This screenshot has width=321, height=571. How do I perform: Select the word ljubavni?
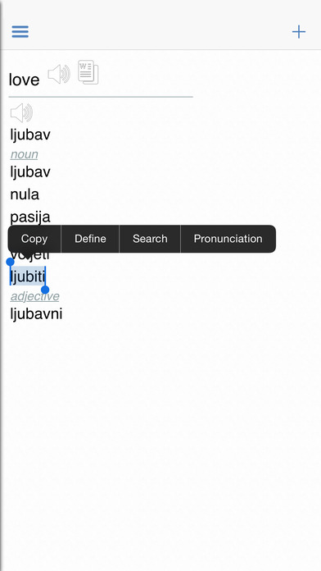pos(36,314)
